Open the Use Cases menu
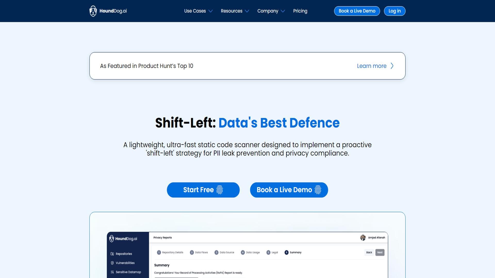 coord(195,11)
